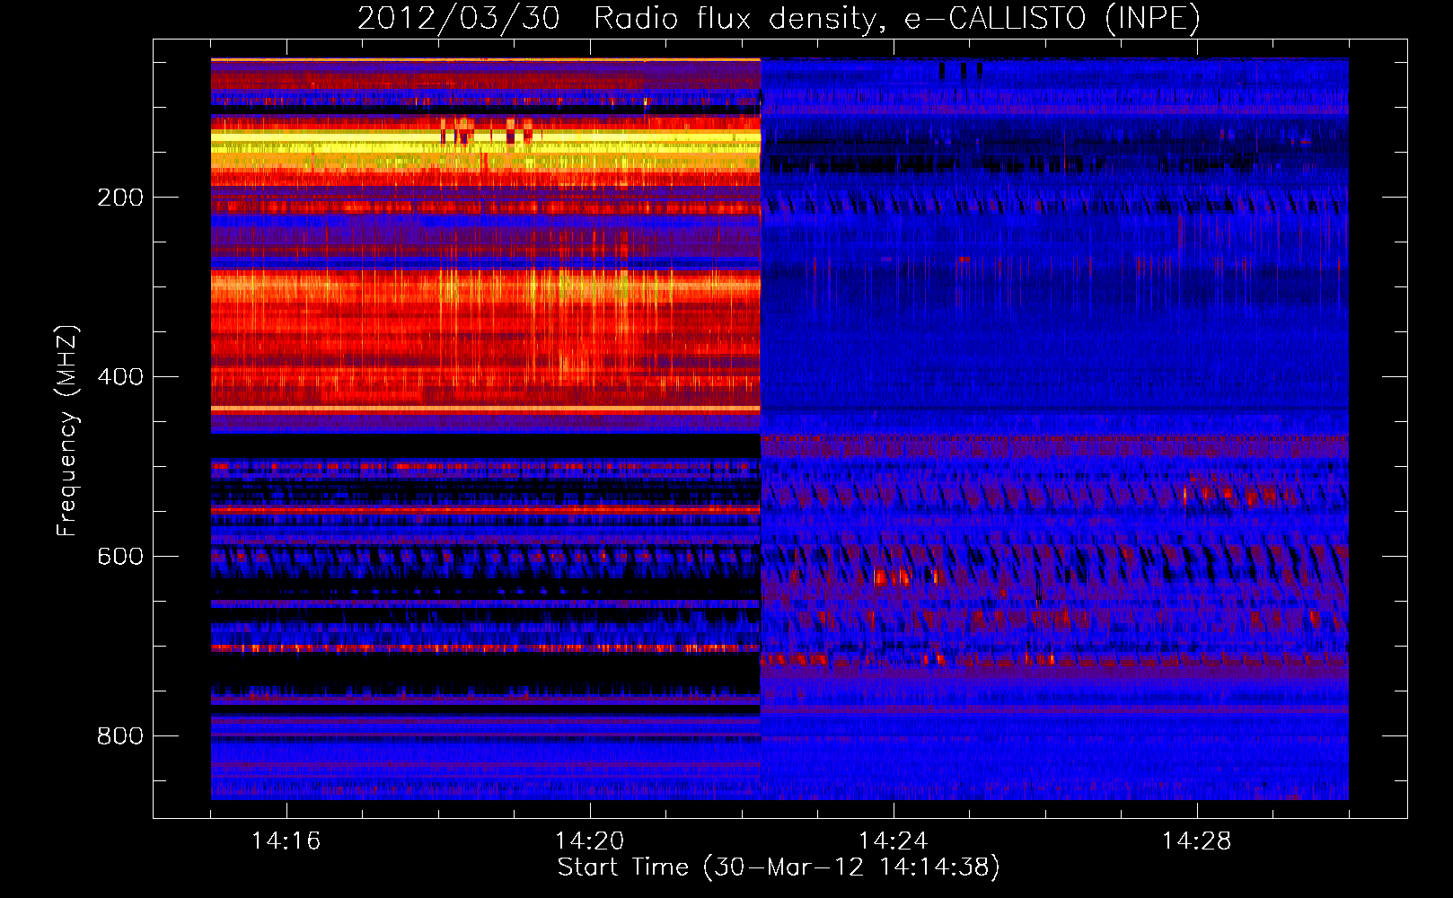Click the '14:20' time axis label
The image size is (1453, 898).
tap(589, 841)
